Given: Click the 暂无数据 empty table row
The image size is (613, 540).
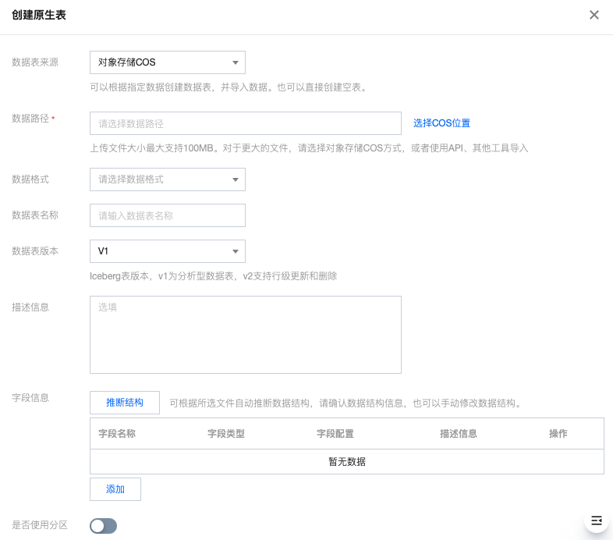Looking at the screenshot, I should tap(347, 461).
